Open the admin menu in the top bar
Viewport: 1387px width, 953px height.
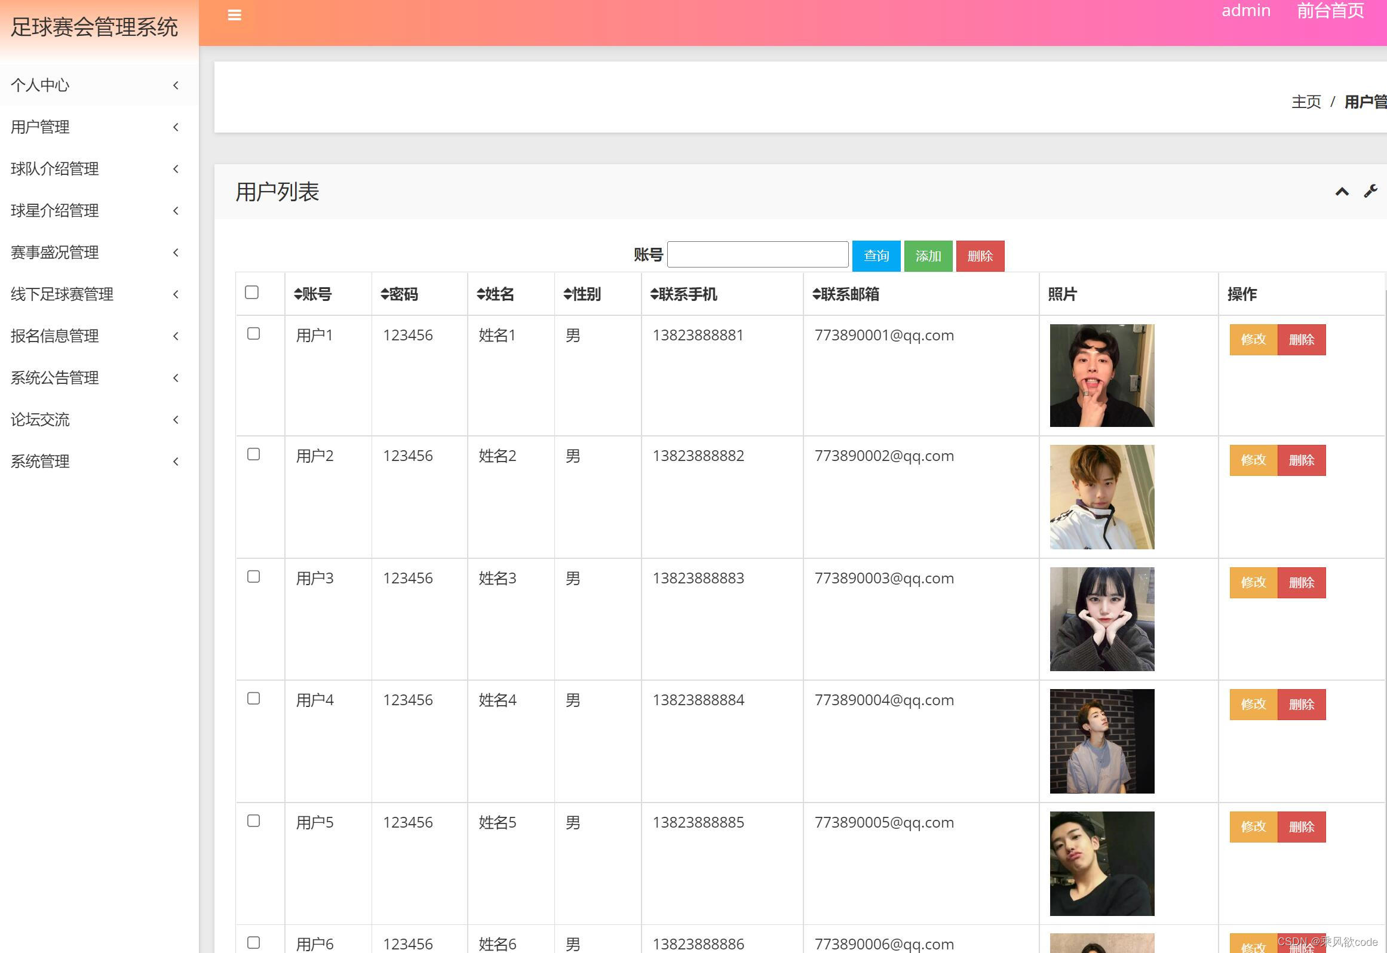click(x=1245, y=11)
